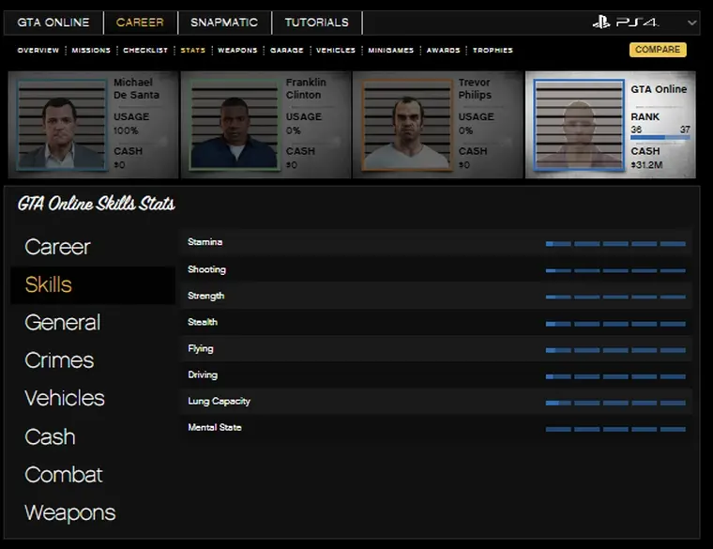Select Combat in the sidebar
This screenshot has height=549, width=713.
(64, 475)
